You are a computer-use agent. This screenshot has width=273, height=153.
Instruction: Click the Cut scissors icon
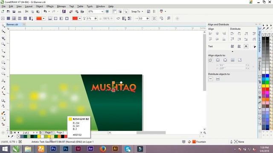pos(26,11)
